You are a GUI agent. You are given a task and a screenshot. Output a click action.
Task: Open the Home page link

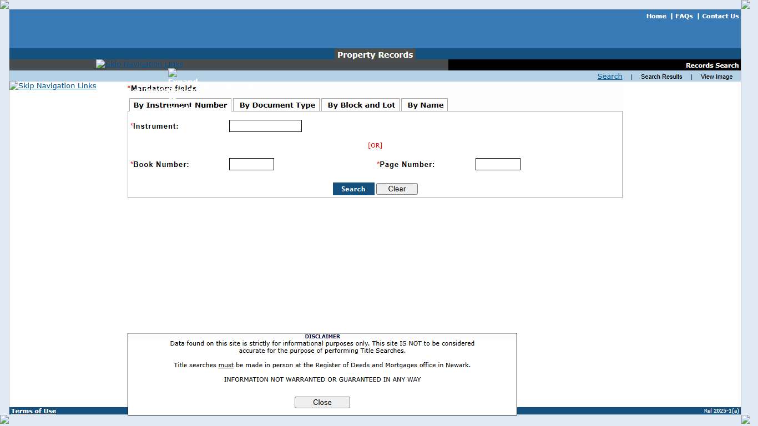pos(656,16)
